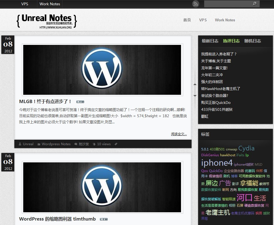274x225 pixels.
Task: Select the iphone4 tag
Action: pos(217,163)
